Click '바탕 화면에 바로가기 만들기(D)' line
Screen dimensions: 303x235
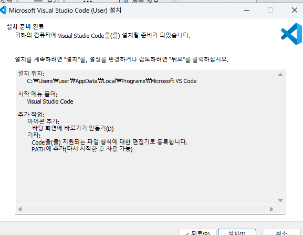click(x=73, y=128)
